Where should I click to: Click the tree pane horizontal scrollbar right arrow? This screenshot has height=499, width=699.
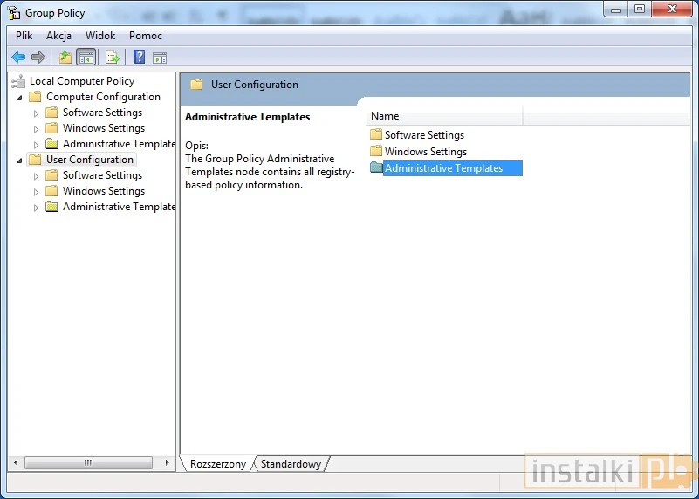[170, 463]
